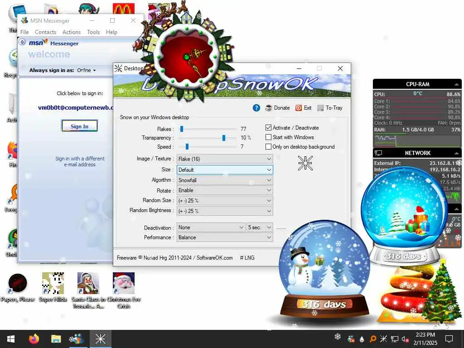
Task: Click the snowflake preview image
Action: coord(305,163)
